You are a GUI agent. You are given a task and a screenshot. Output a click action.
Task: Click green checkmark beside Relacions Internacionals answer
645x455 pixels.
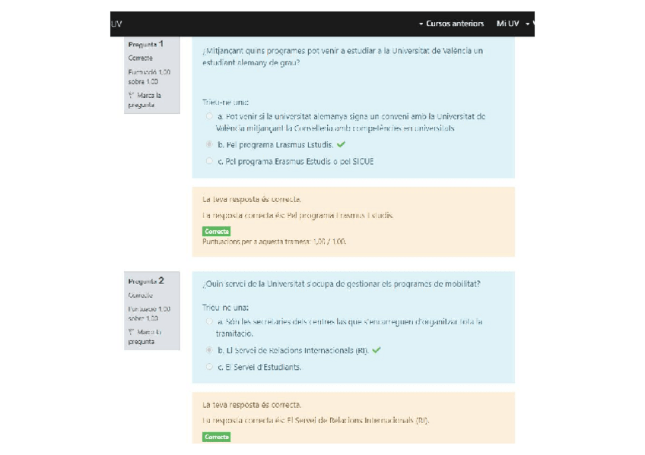(377, 350)
